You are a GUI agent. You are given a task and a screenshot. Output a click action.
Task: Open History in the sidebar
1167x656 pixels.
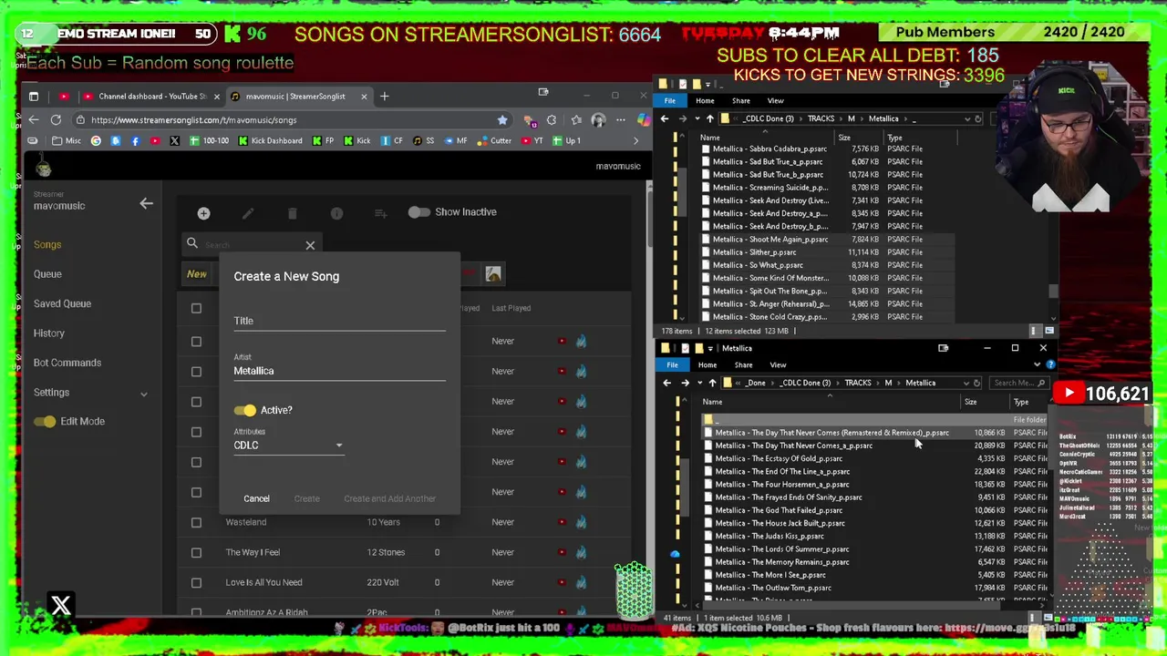[49, 333]
